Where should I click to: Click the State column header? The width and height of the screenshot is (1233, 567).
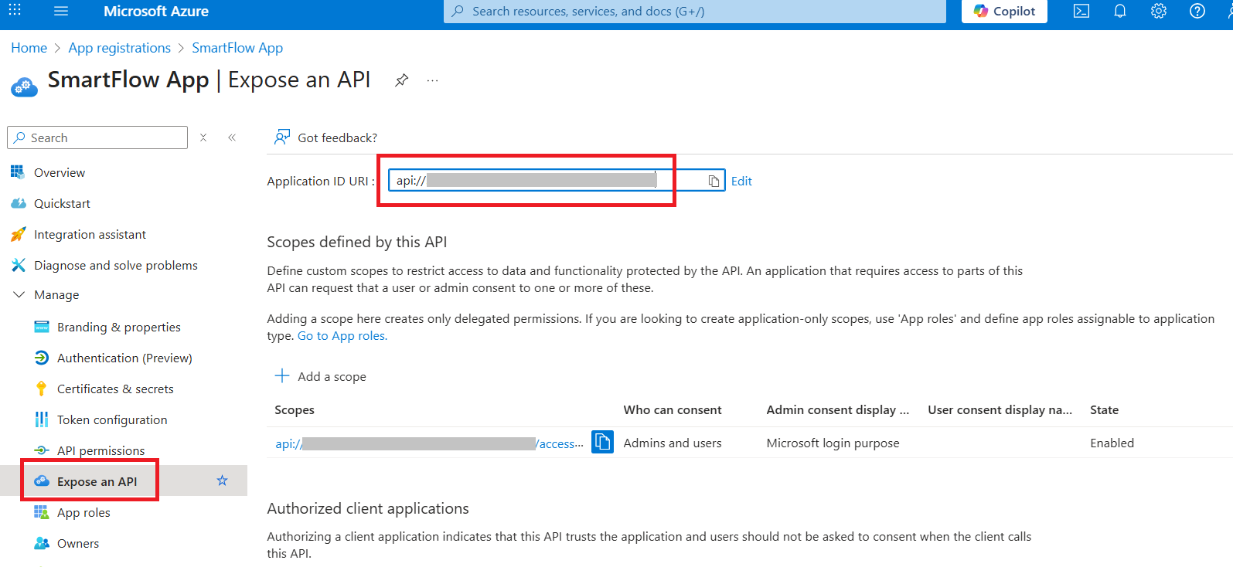[x=1104, y=409]
